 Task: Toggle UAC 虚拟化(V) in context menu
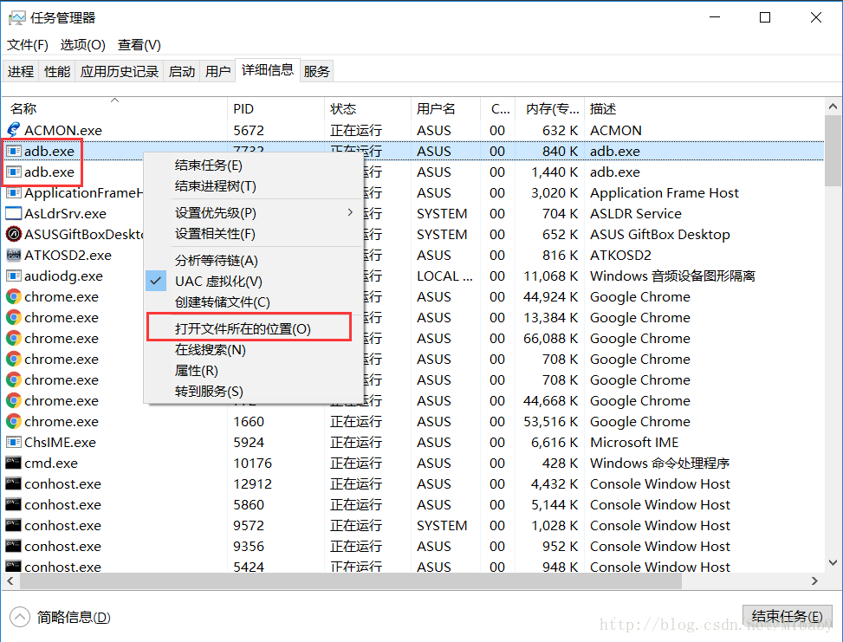[x=253, y=282]
